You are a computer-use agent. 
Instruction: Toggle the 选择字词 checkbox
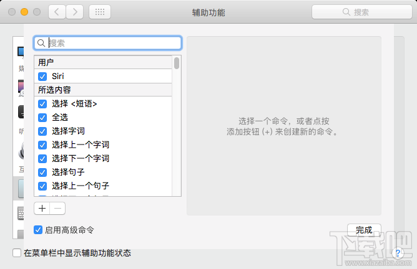coord(42,131)
